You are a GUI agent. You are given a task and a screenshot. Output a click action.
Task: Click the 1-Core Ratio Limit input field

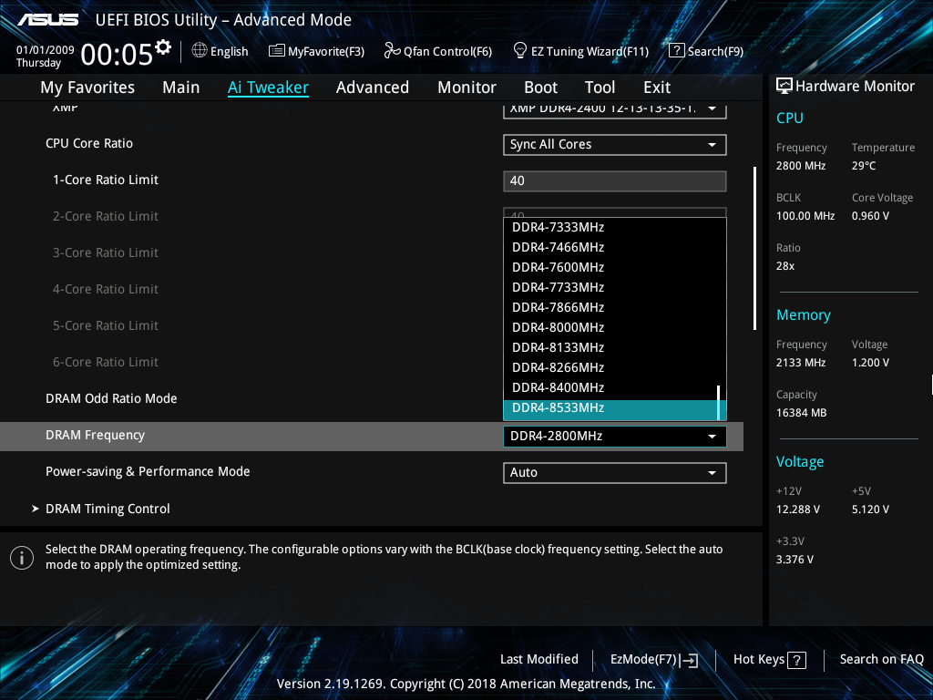coord(615,181)
